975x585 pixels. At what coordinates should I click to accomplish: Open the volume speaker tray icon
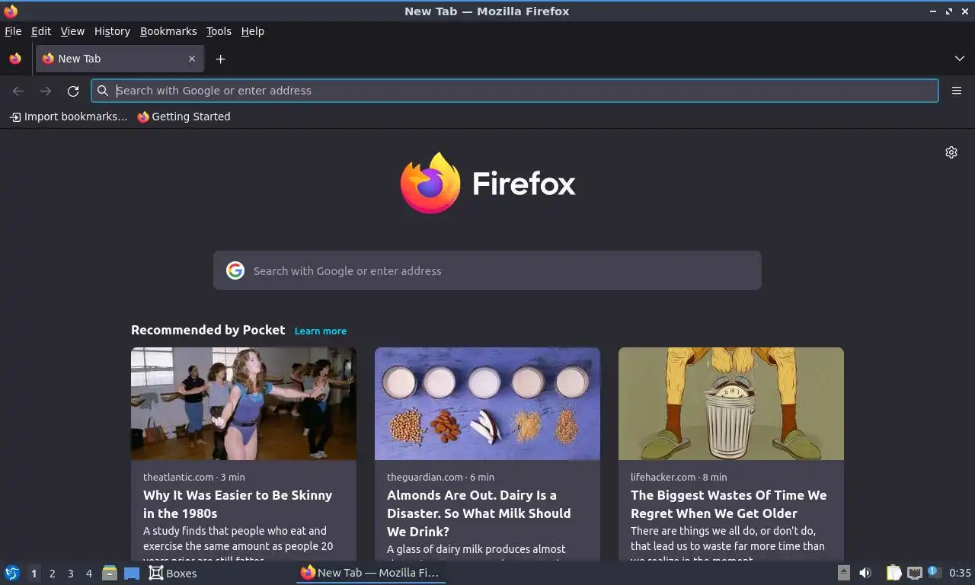point(865,573)
